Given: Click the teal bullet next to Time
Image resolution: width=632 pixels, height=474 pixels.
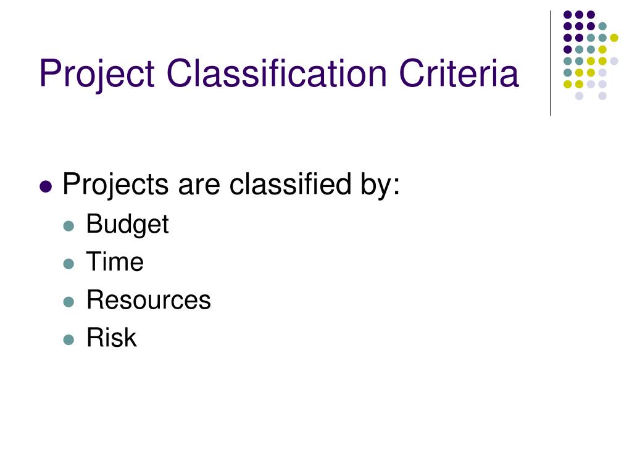Looking at the screenshot, I should click(69, 264).
